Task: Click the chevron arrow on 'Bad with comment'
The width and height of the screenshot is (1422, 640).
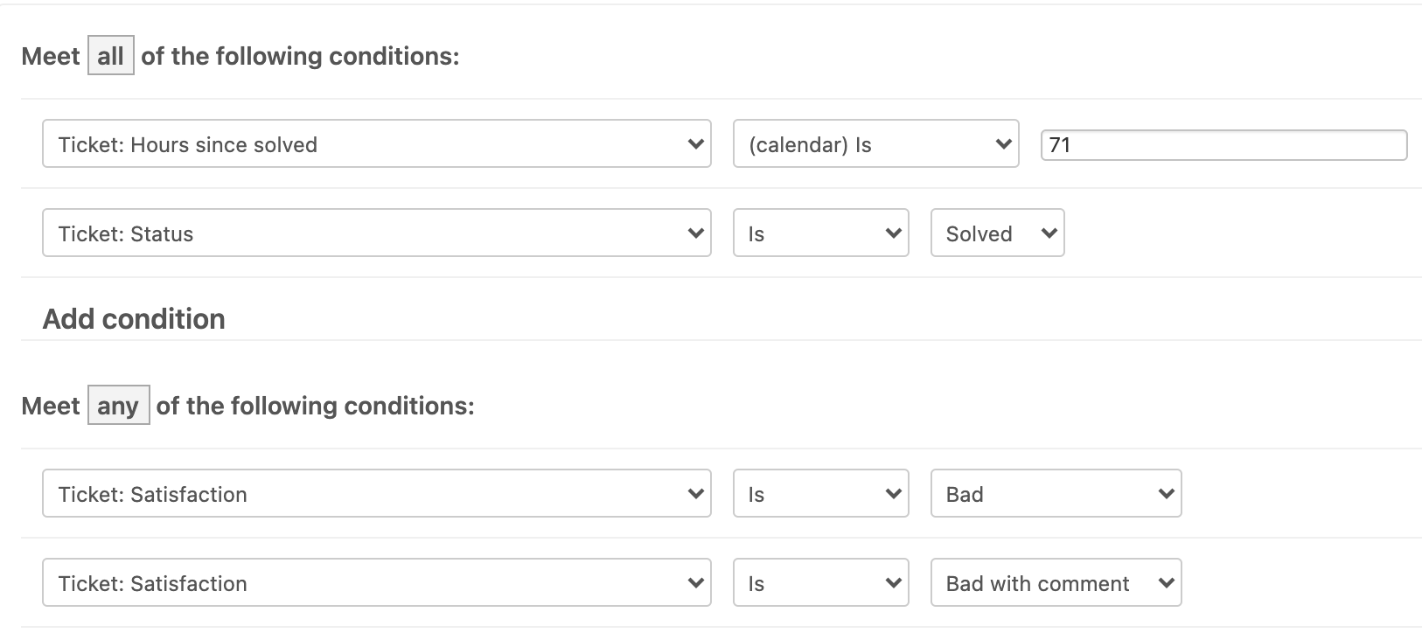Action: [1166, 583]
